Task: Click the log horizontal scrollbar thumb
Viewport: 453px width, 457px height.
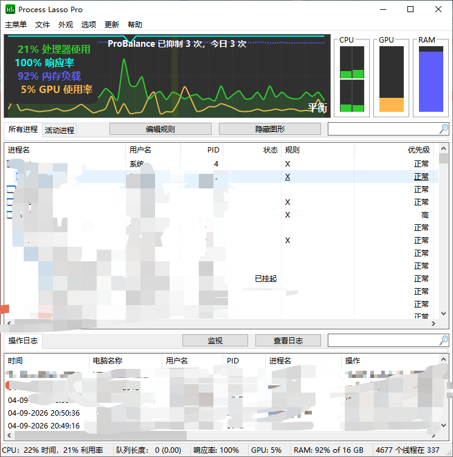Action: click(101, 436)
